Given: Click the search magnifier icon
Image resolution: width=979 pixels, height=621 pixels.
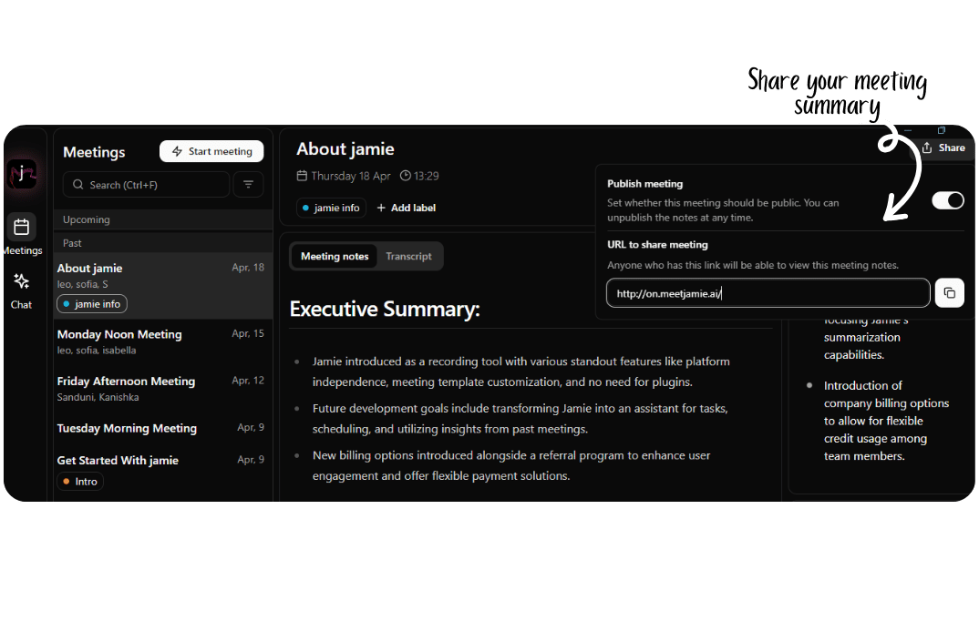Looking at the screenshot, I should tap(78, 184).
